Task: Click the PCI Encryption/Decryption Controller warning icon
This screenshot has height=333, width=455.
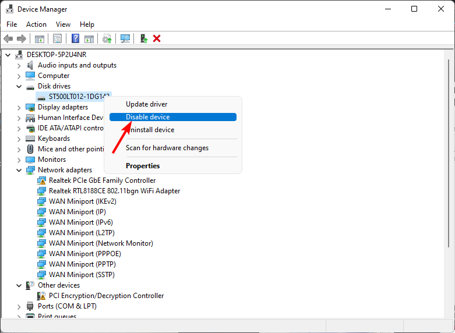Action: pos(41,296)
